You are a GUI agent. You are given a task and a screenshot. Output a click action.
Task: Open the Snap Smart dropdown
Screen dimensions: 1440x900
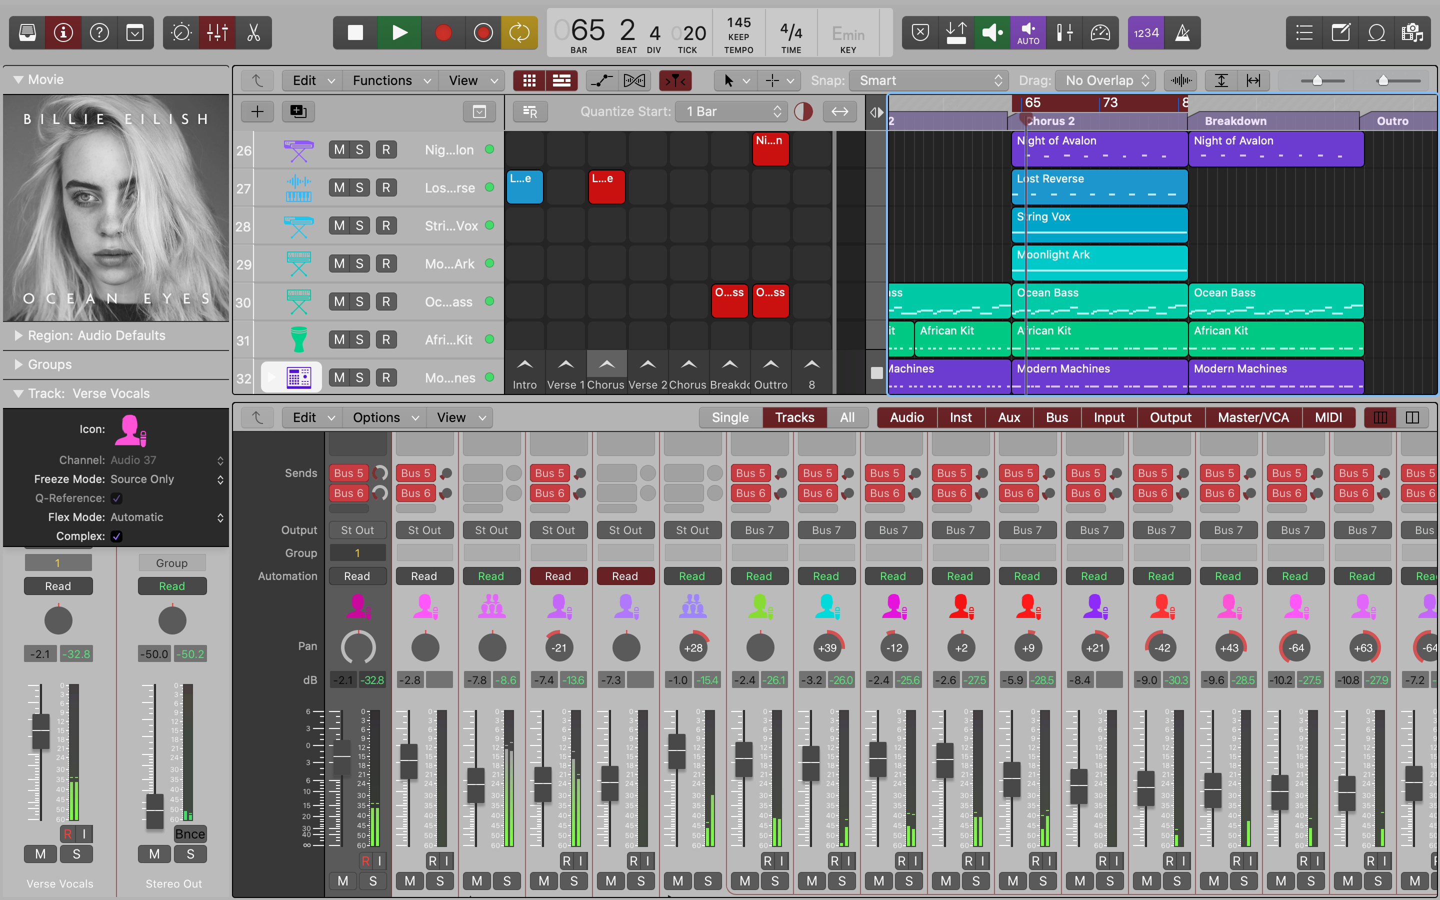click(x=928, y=80)
